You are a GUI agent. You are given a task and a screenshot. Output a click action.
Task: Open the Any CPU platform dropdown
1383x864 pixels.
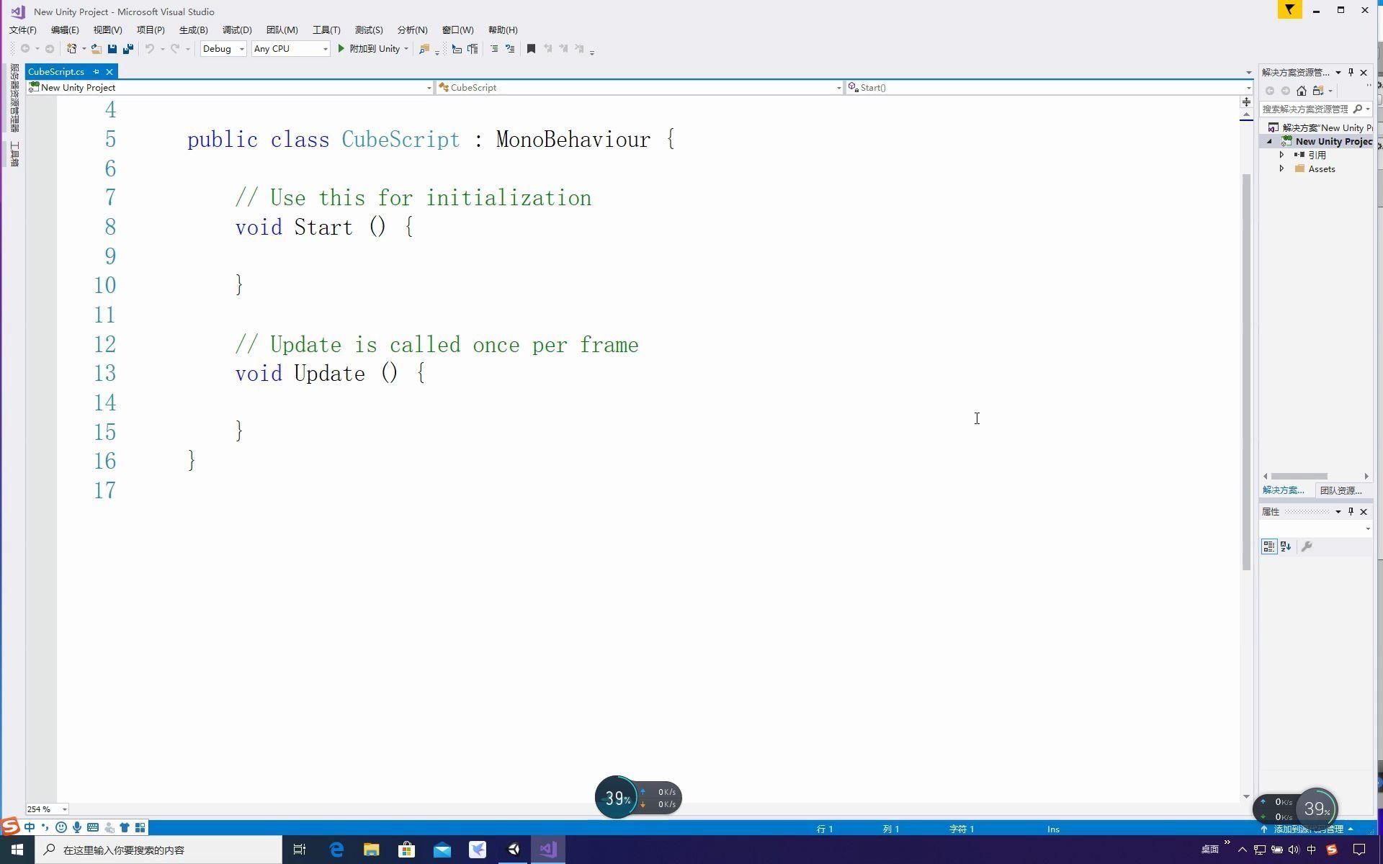tap(291, 49)
